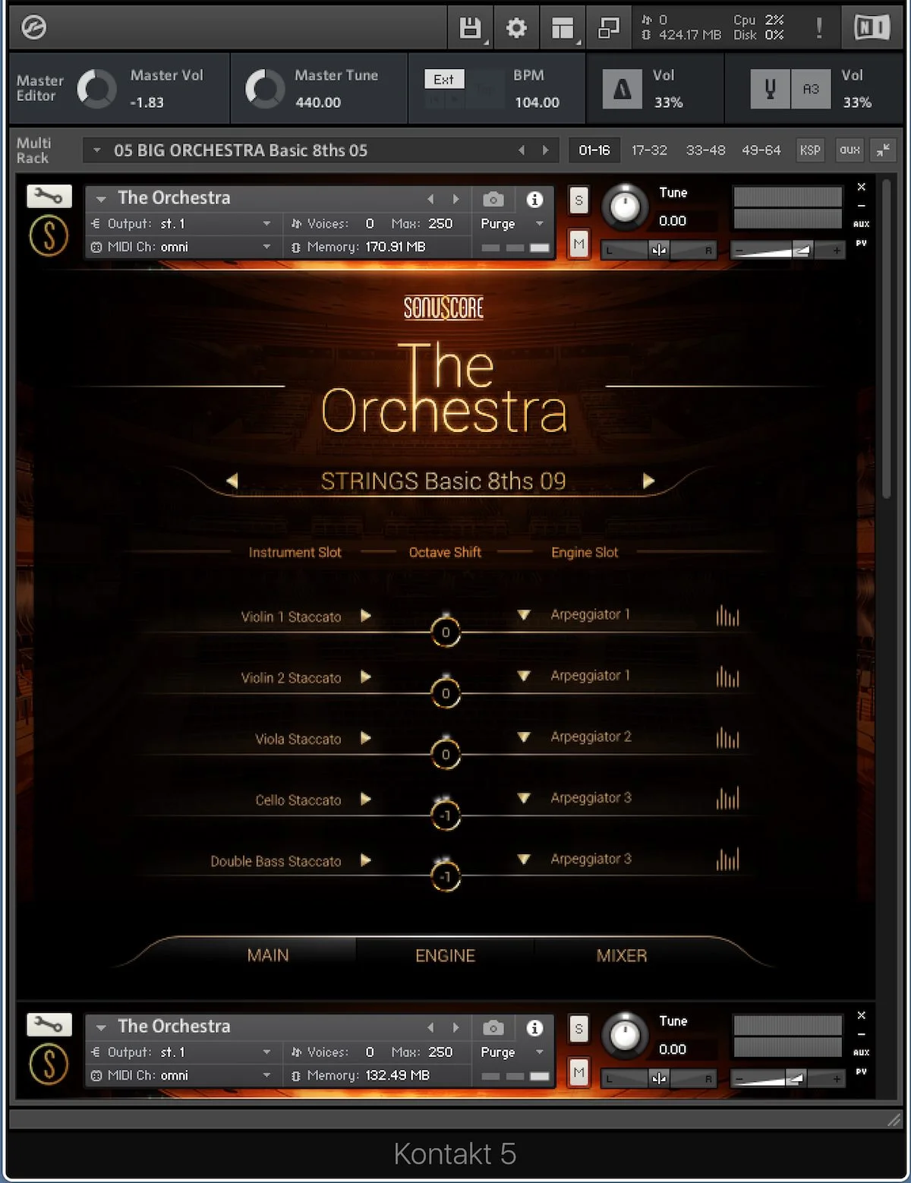Viewport: 911px width, 1183px height.
Task: Click second instrument snapshot camera icon
Action: pyautogui.click(x=493, y=1027)
